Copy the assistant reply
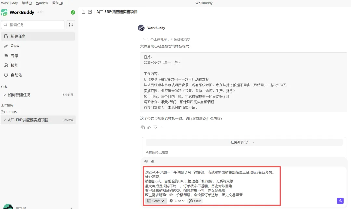The image size is (351, 209). [x=143, y=127]
